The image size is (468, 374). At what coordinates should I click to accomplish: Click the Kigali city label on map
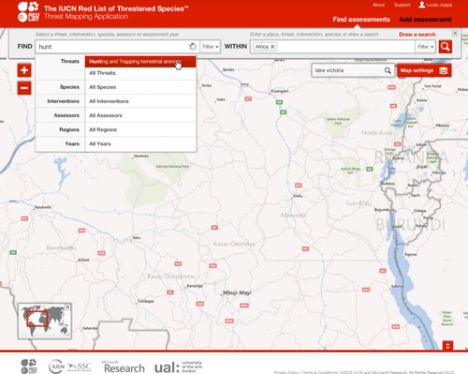pos(422,167)
